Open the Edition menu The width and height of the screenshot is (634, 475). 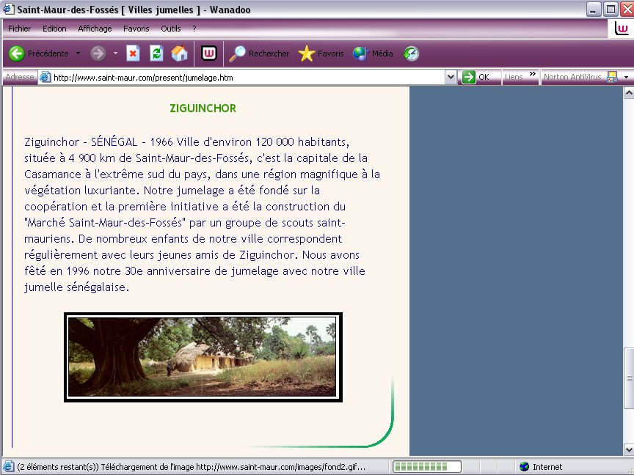point(54,29)
